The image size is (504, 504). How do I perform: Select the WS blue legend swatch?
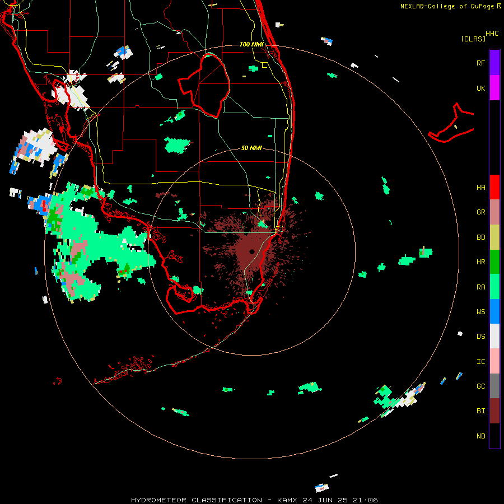coord(494,311)
